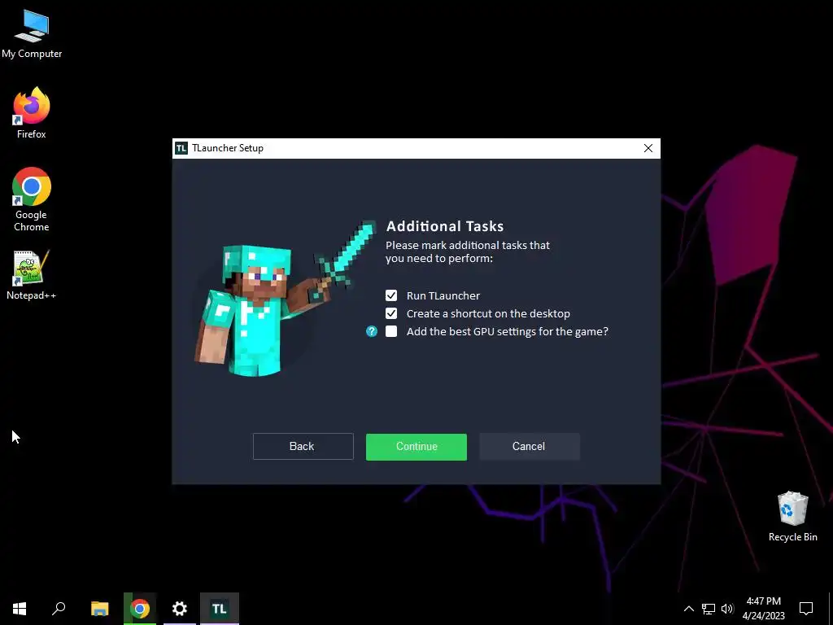Open the network tray icon
833x625 pixels.
(709, 609)
